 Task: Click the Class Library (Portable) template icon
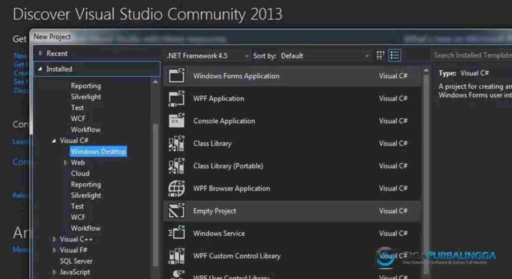point(176,166)
